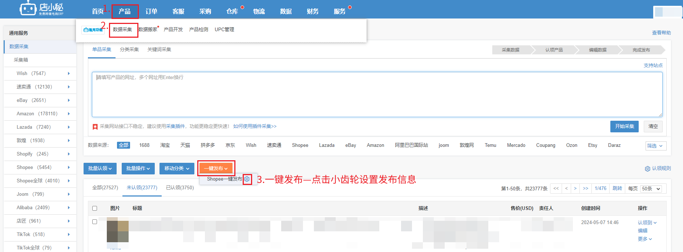Viewport: 683px width, 252px height.
Task: Open the 订单 top menu
Action: pos(151,12)
